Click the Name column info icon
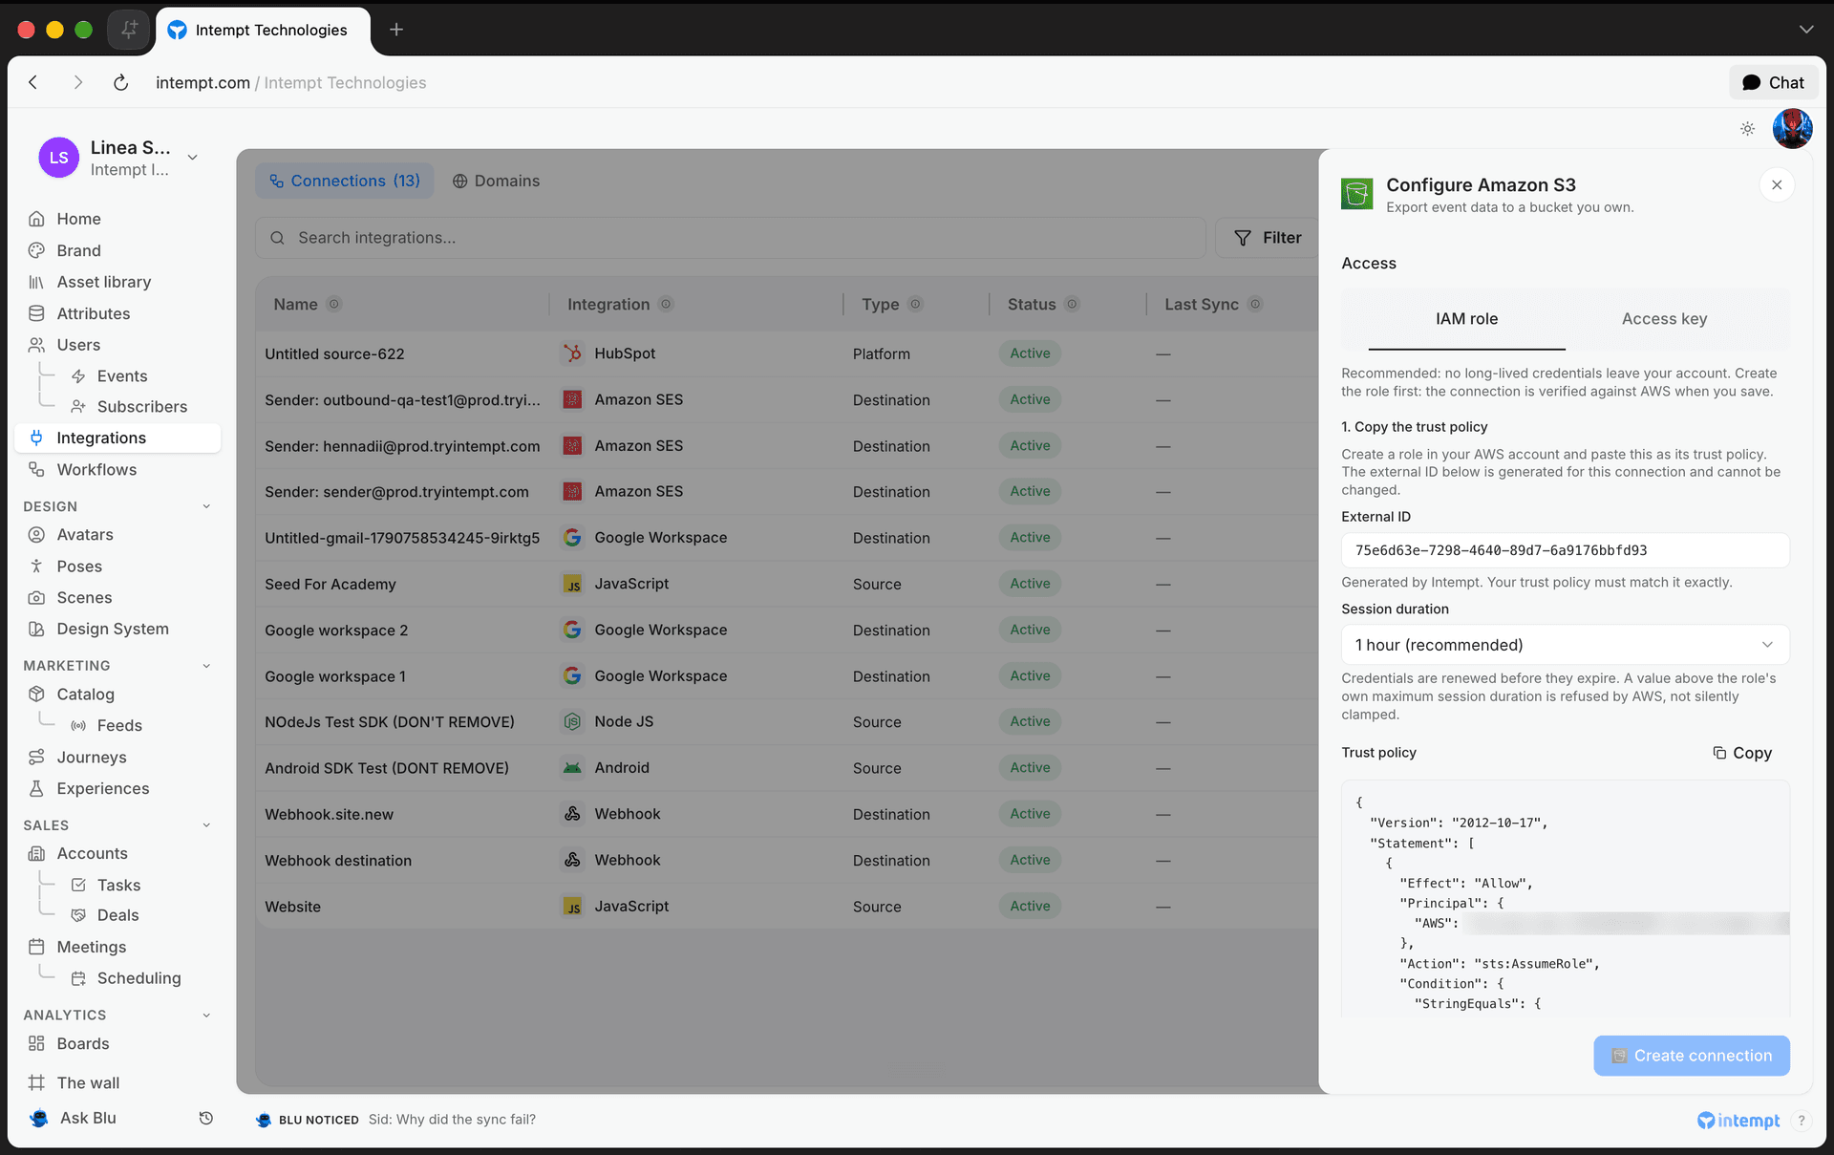 [333, 305]
